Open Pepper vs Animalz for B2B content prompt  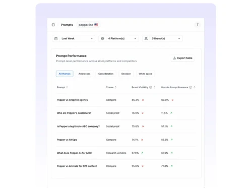pos(77,166)
